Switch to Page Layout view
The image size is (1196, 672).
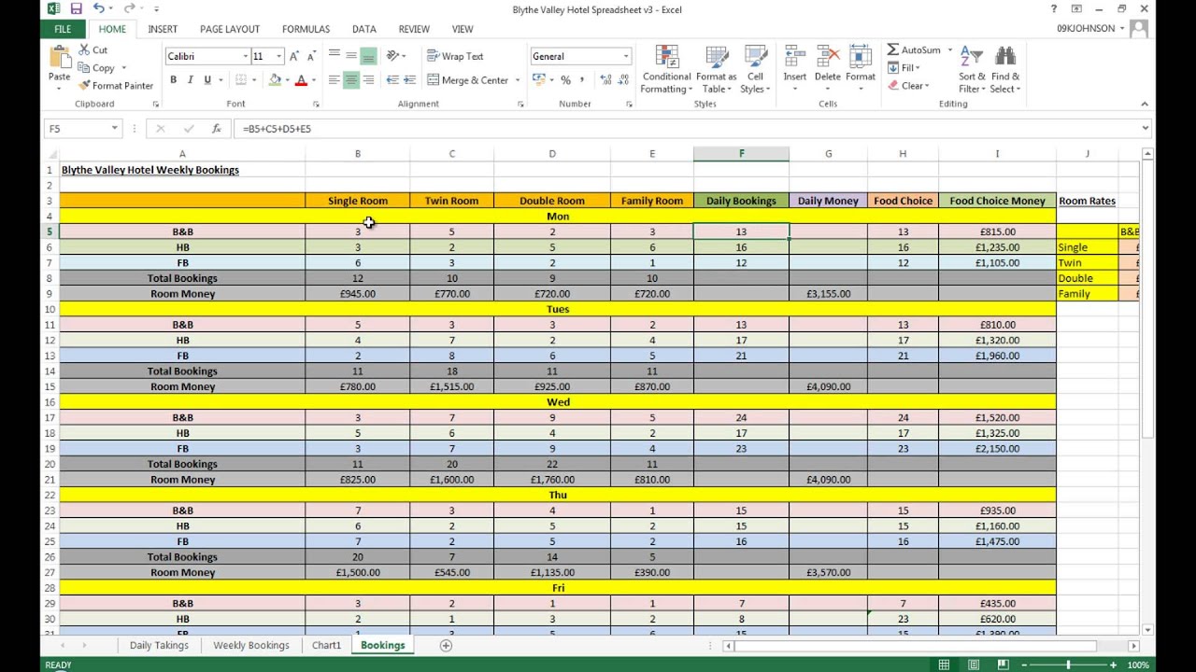tap(974, 665)
